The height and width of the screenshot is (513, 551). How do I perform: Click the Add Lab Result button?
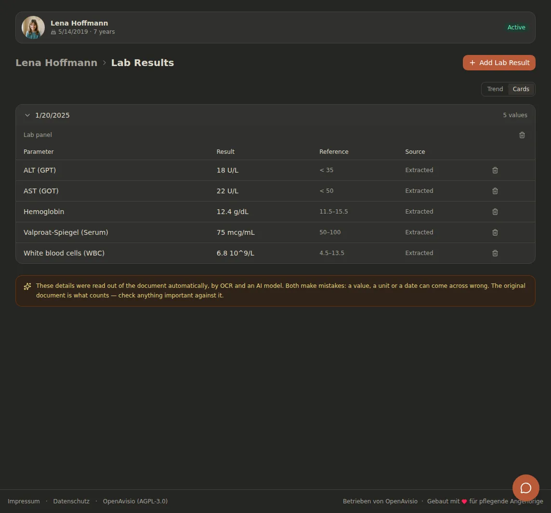(499, 63)
